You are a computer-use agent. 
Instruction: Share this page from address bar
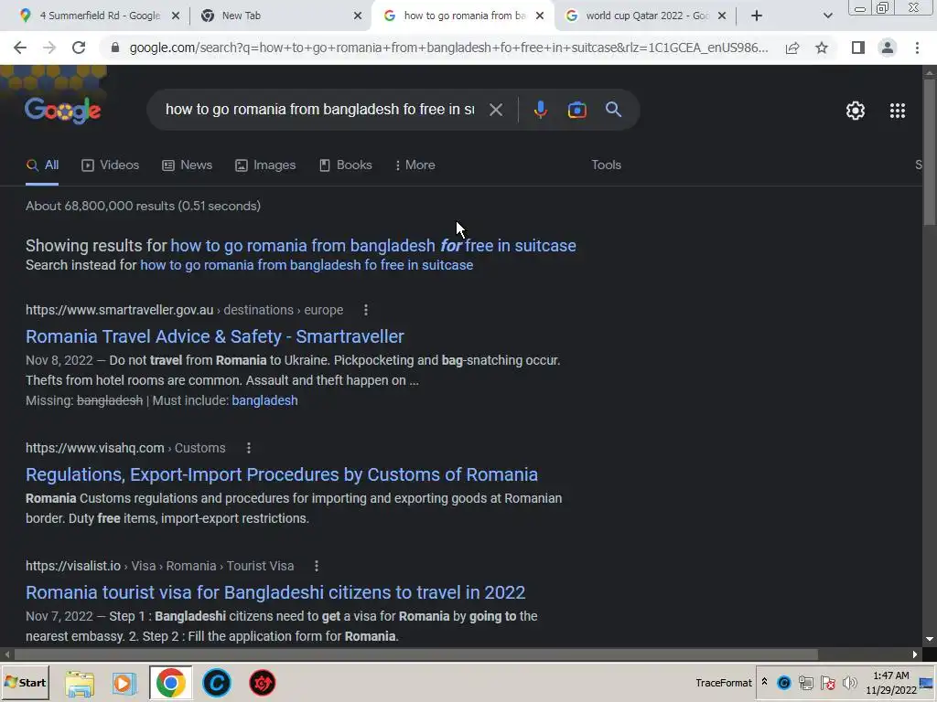coord(792,48)
